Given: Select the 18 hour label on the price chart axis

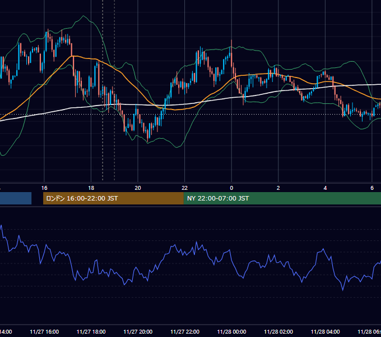Looking at the screenshot, I should [91, 188].
